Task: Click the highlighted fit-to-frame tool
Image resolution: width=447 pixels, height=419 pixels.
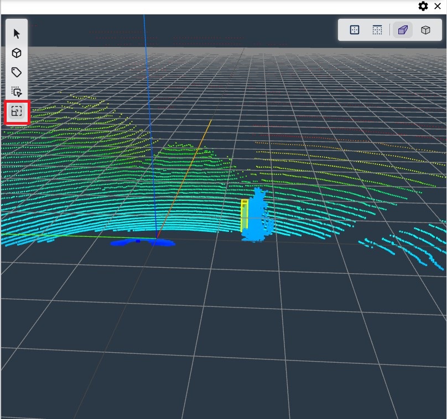Action: [17, 112]
